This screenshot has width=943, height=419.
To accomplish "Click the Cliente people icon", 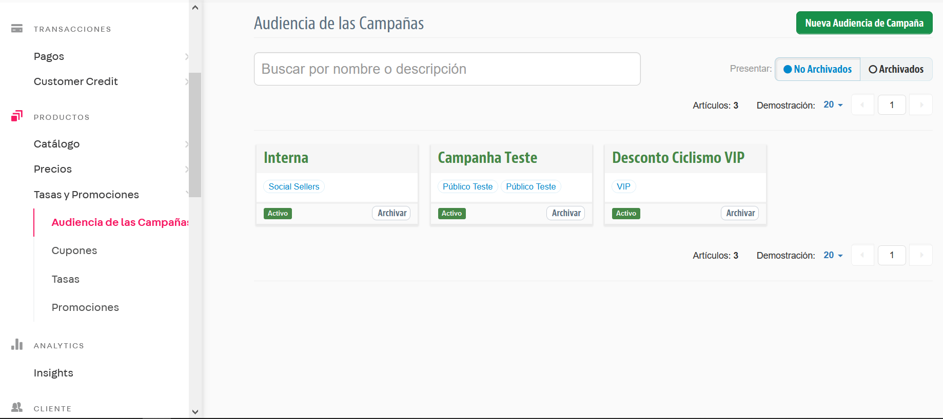I will coord(17,407).
